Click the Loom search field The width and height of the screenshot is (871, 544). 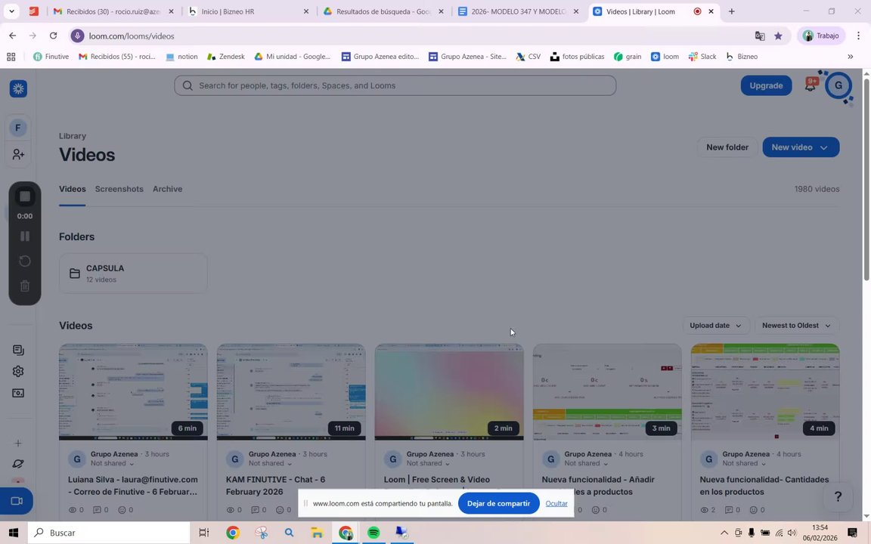pos(395,85)
